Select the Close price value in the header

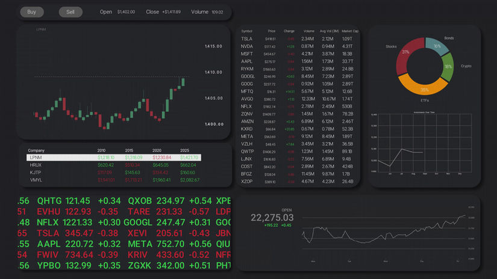[x=172, y=12]
